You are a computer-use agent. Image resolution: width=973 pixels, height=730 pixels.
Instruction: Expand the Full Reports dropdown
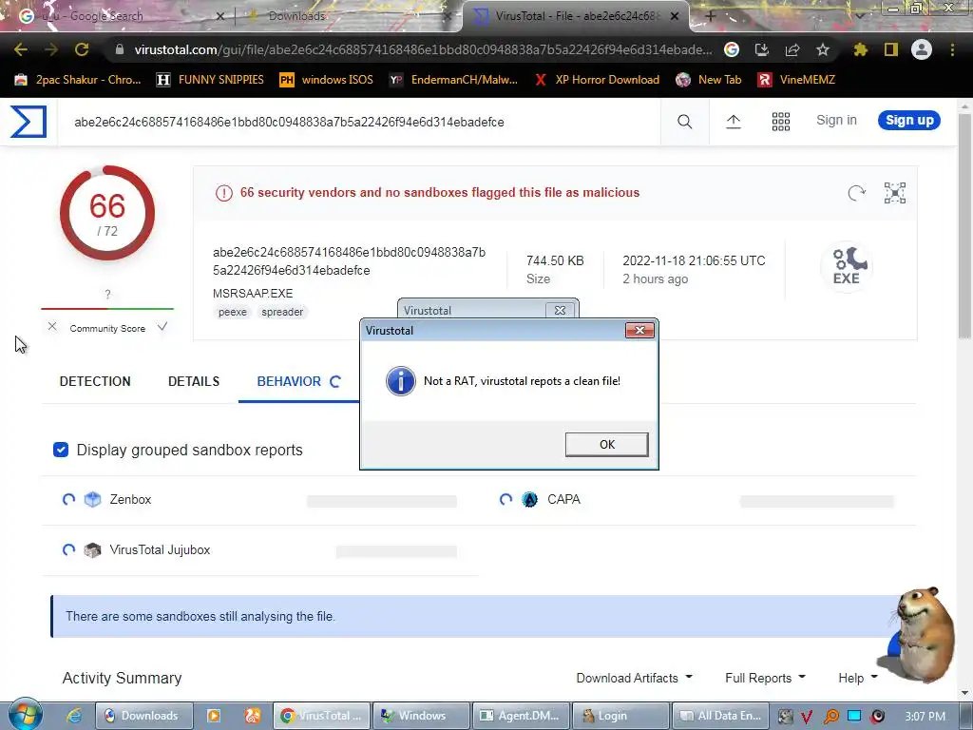click(765, 678)
